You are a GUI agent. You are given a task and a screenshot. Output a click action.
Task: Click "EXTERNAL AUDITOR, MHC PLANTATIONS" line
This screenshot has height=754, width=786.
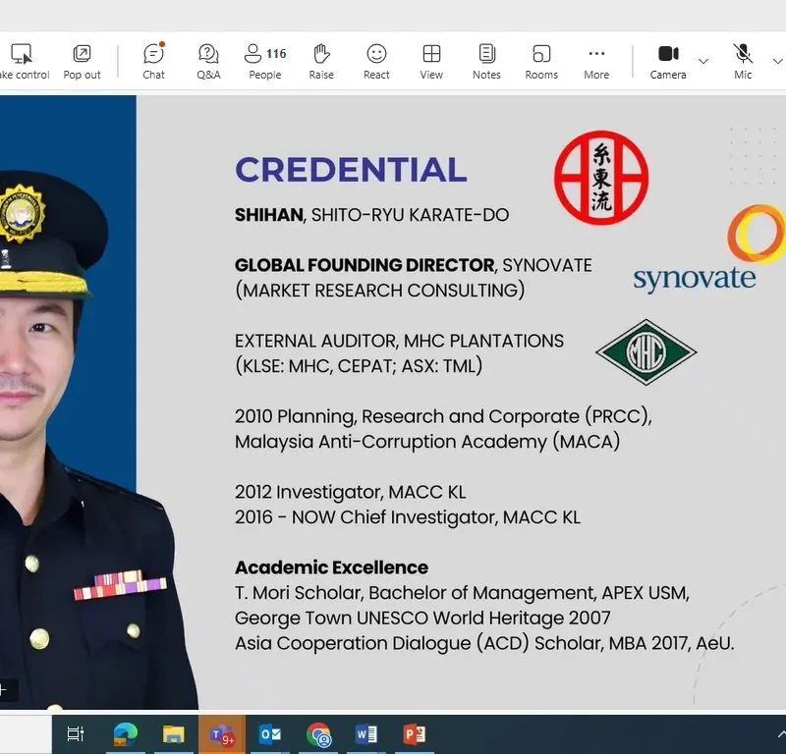pos(400,341)
